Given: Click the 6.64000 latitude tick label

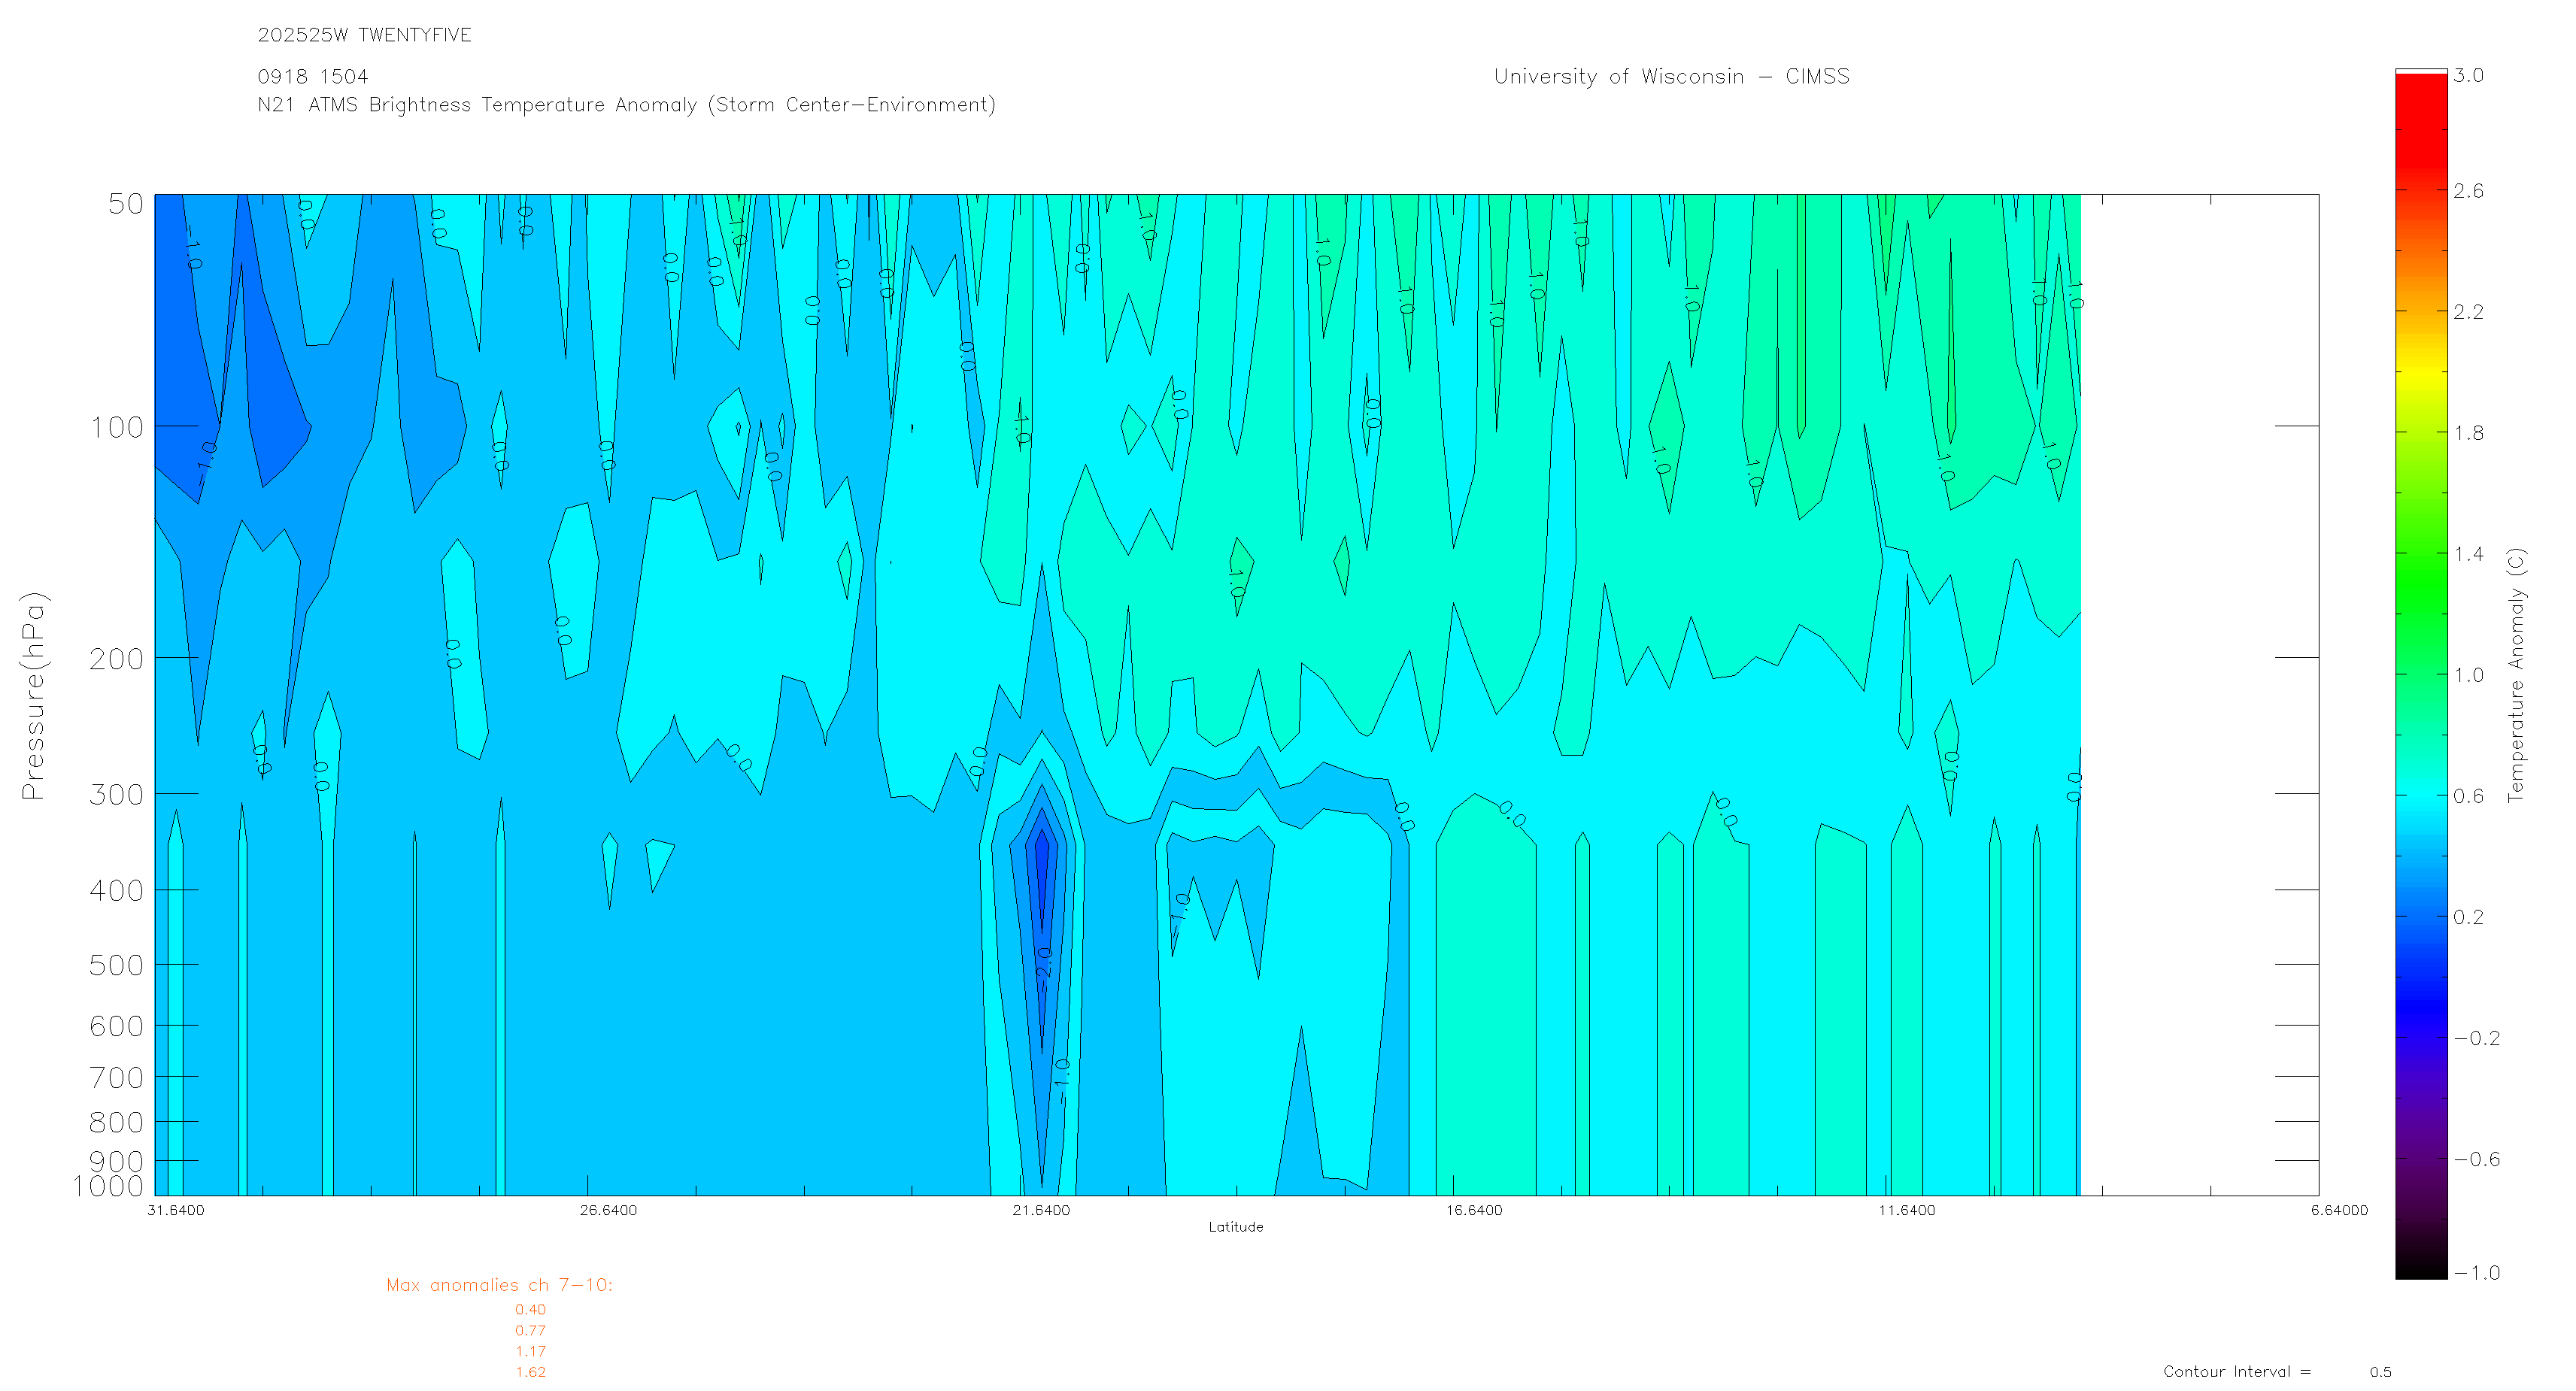Looking at the screenshot, I should click(2339, 1211).
